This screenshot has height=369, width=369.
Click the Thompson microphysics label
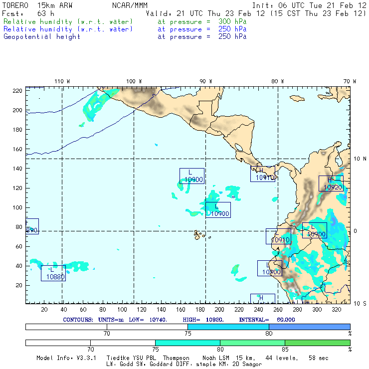(x=176, y=358)
